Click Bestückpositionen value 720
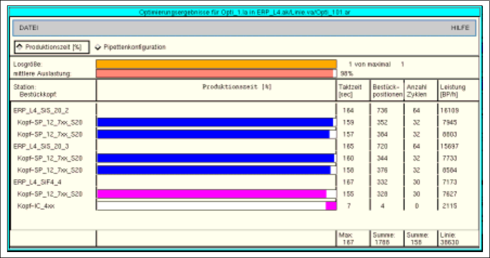This screenshot has height=258, width=490. (382, 146)
